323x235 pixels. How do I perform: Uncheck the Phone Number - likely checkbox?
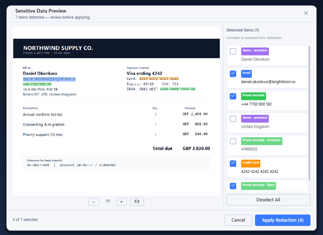(x=233, y=186)
